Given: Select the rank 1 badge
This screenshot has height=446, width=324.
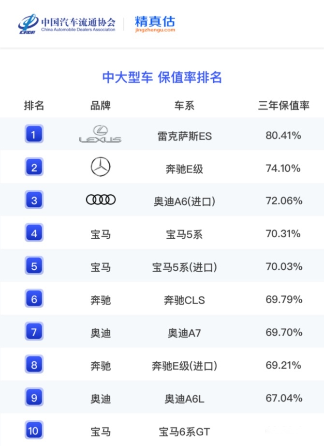Looking at the screenshot, I should (x=34, y=134).
